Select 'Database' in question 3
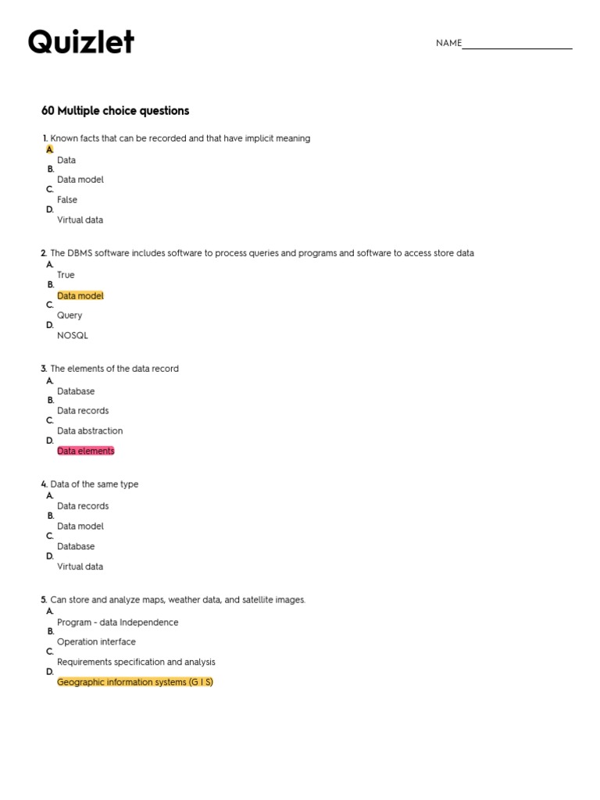 (76, 391)
